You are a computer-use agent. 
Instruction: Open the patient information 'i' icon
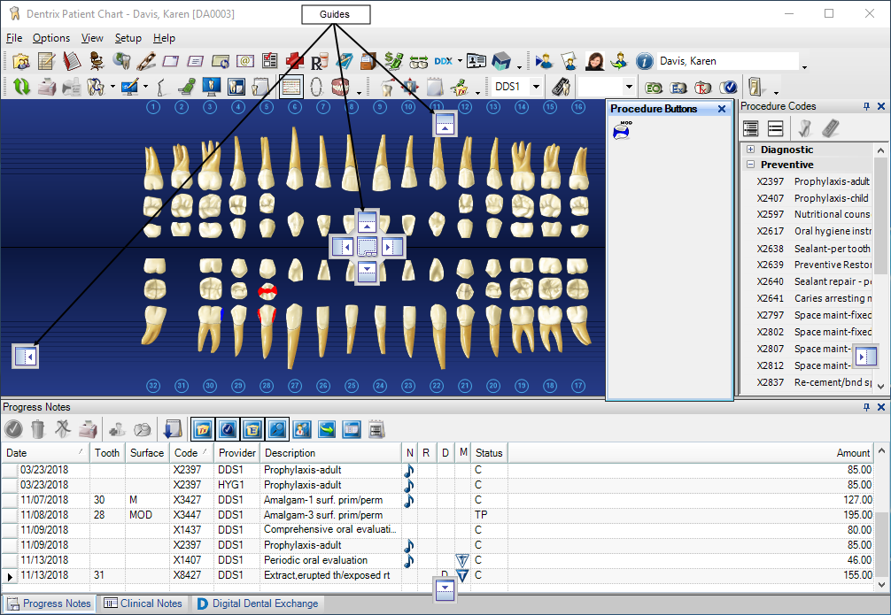tap(644, 61)
